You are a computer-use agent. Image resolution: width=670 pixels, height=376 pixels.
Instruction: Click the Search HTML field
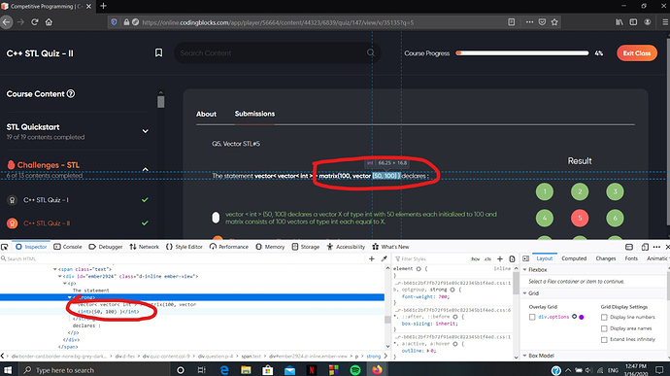184,258
